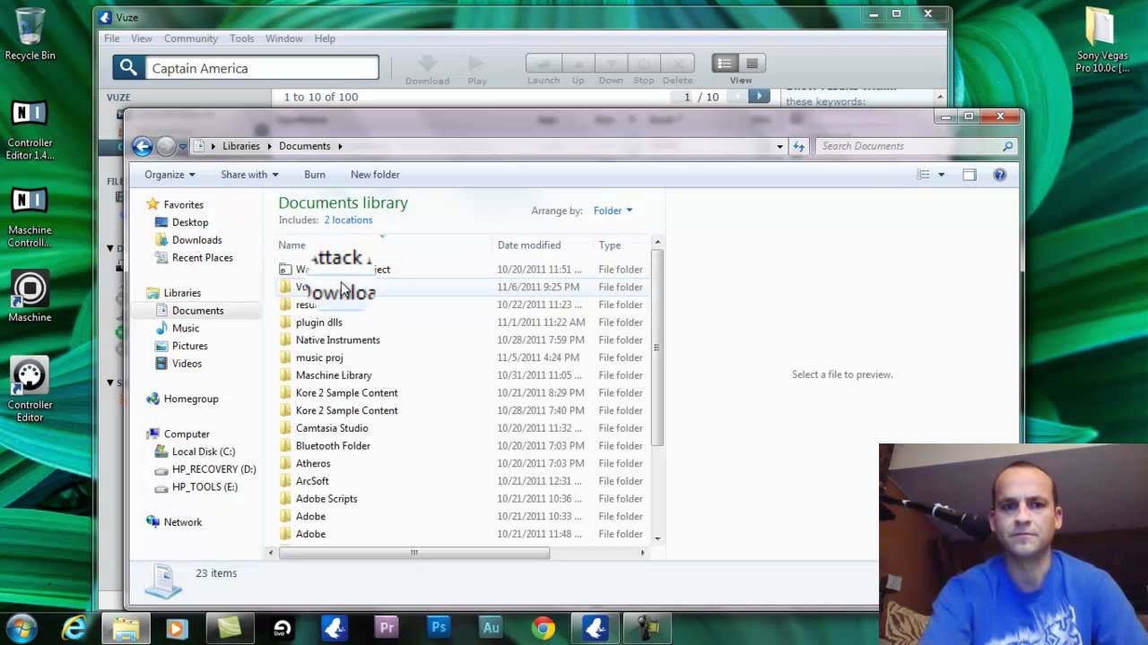Open address bar previous locations dropdown
Image resolution: width=1148 pixels, height=645 pixels.
pyautogui.click(x=779, y=146)
